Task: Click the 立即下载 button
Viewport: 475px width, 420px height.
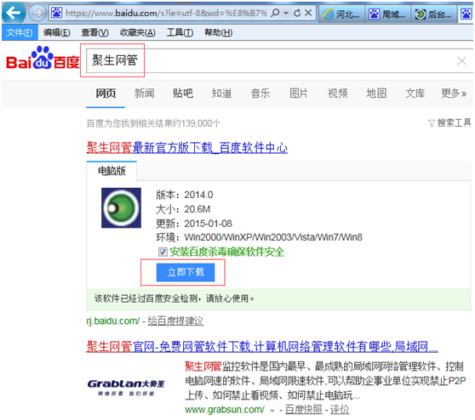Action: pyautogui.click(x=186, y=272)
